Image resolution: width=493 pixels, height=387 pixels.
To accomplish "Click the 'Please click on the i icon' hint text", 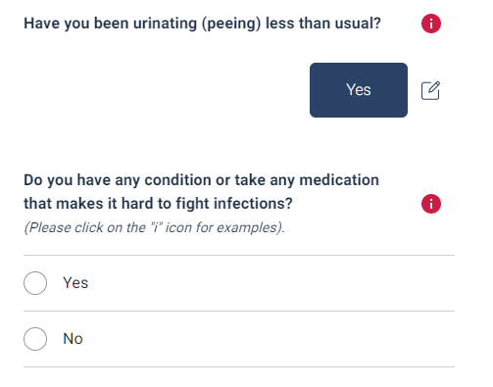I will point(154,227).
